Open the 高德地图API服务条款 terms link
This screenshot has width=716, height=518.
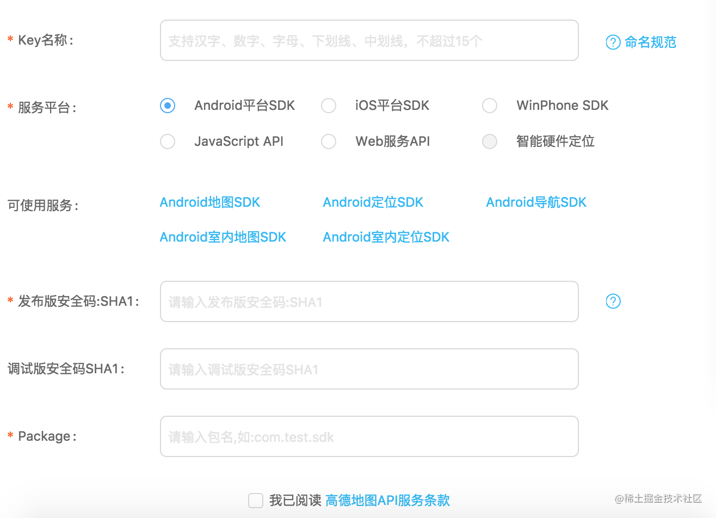pyautogui.click(x=387, y=501)
